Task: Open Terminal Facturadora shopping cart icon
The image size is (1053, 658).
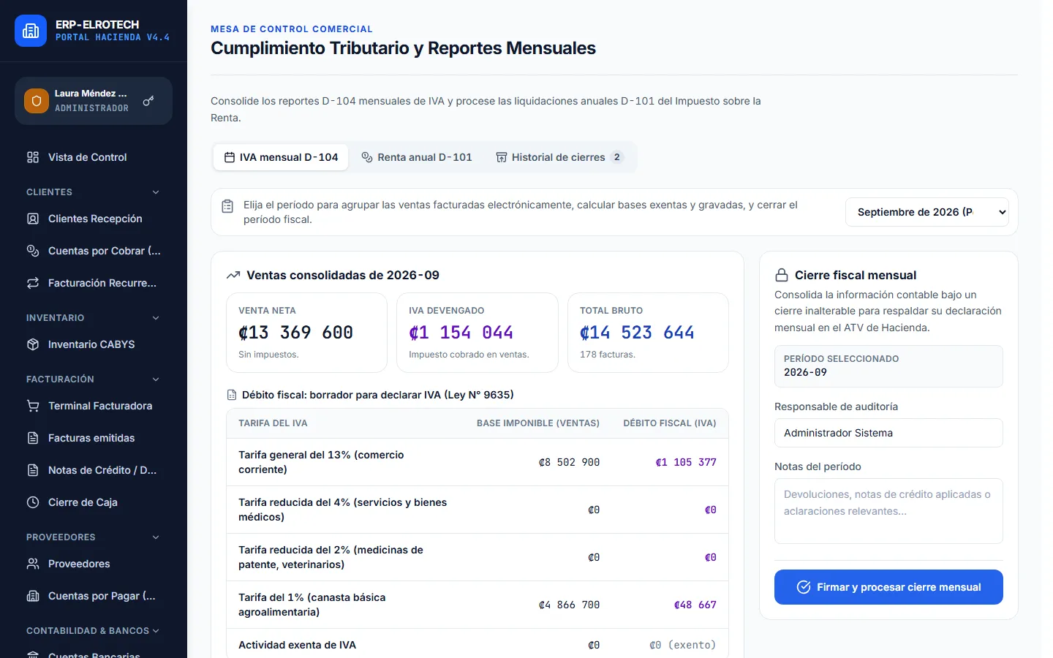Action: point(33,406)
